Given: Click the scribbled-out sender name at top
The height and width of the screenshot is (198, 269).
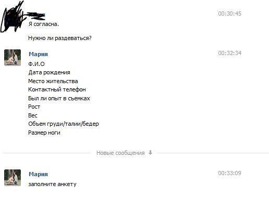Looking at the screenshot, I should [x=36, y=15].
